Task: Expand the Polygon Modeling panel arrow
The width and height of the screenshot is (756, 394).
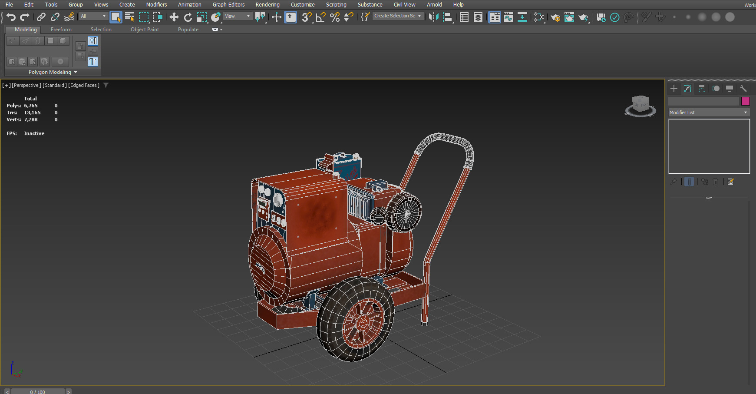Action: click(x=76, y=72)
